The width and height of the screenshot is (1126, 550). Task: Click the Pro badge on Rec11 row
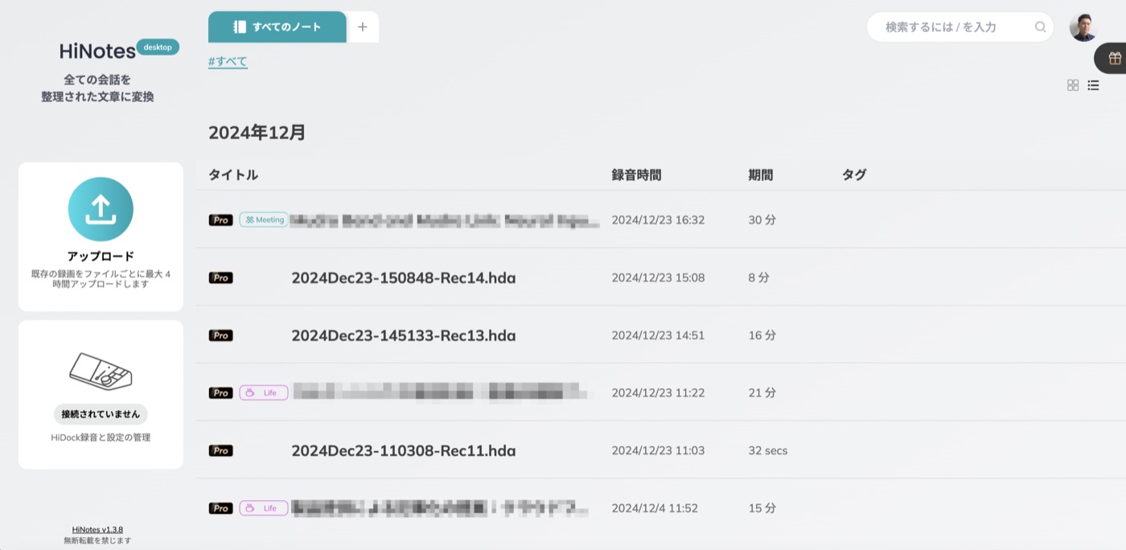tap(220, 450)
